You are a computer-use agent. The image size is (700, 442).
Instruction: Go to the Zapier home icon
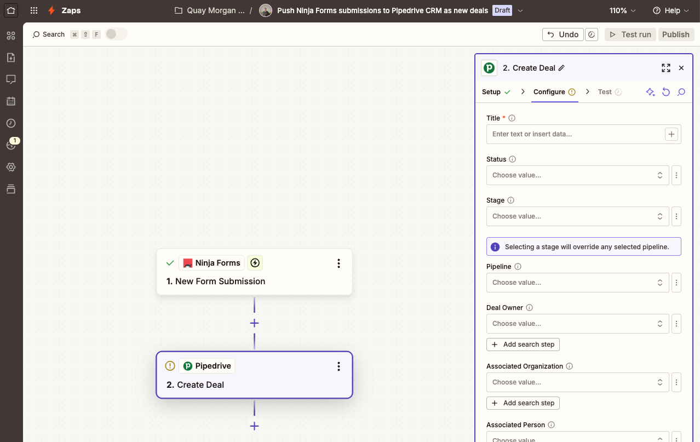(x=11, y=10)
